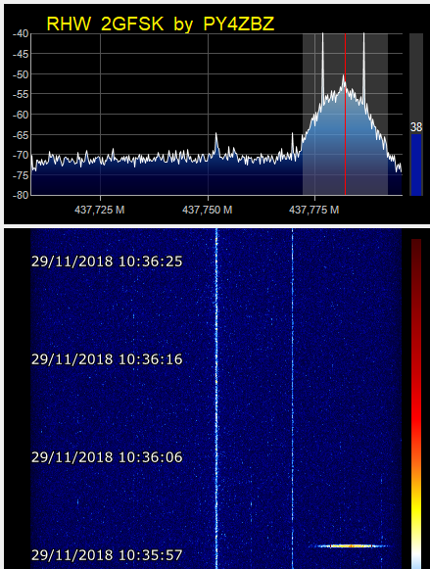Click the thin right vertical waterfall line
Image resolution: width=430 pixels, height=569 pixels.
coord(293,399)
